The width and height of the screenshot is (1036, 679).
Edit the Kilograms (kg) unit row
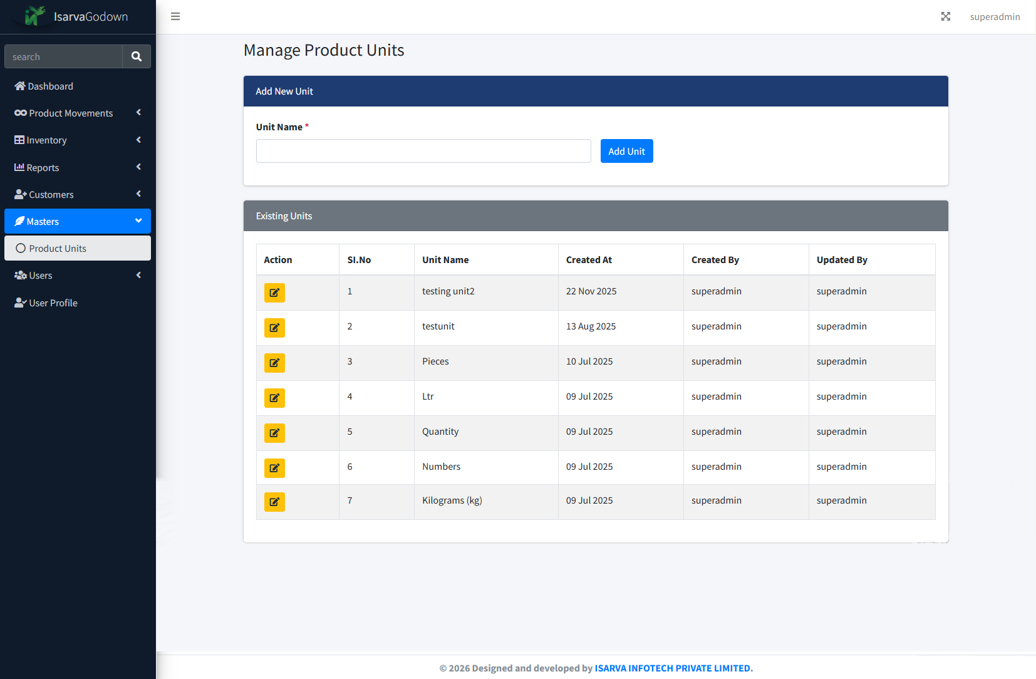[274, 502]
